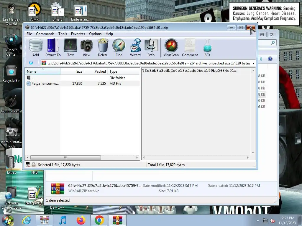The width and height of the screenshot is (302, 226).
Task: Open the Lee Harvey Oswald desktop icon
Action: pos(12,14)
